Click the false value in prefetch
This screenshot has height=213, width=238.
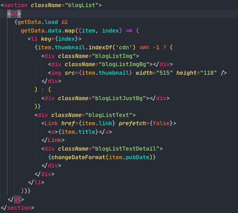coord(161,123)
